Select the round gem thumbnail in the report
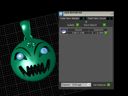 (x=64, y=31)
